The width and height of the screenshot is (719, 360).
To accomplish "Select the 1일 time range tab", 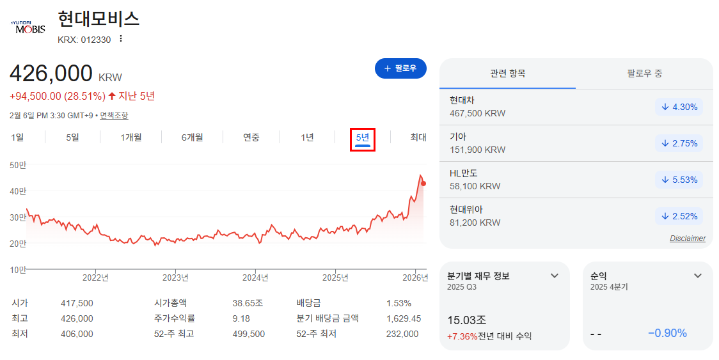I will 17,137.
